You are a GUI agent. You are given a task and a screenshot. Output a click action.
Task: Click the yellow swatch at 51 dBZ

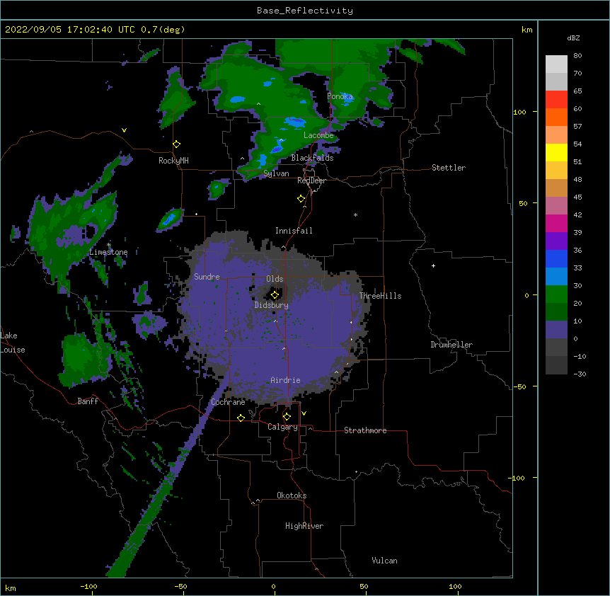click(x=556, y=152)
